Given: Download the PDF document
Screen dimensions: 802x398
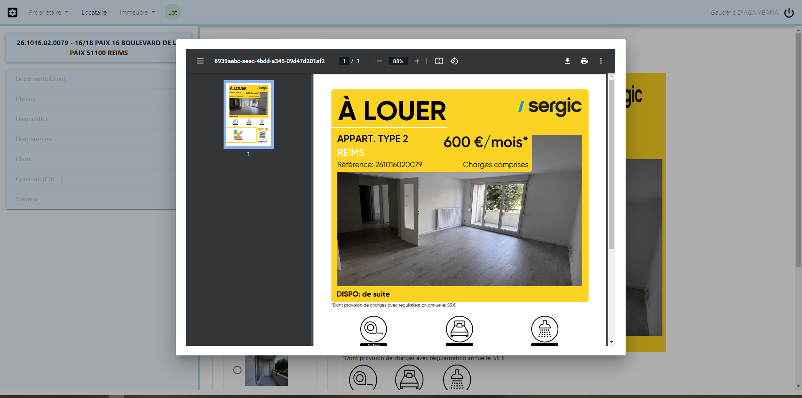Looking at the screenshot, I should [568, 61].
